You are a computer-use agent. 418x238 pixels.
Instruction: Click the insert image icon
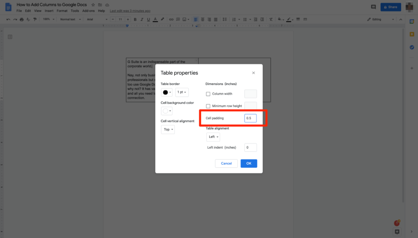184,19
